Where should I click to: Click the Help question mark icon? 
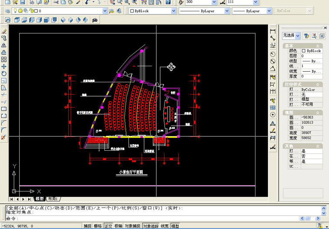point(168,2)
